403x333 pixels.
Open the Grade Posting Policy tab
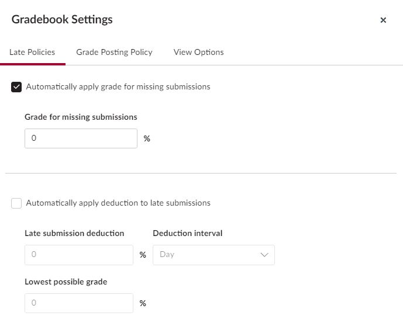(114, 52)
